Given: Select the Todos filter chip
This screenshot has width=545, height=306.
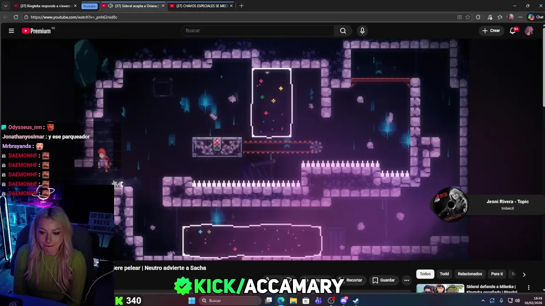Looking at the screenshot, I should pos(425,274).
